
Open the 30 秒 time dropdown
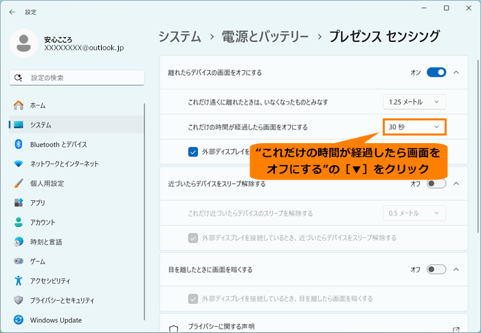pos(414,127)
